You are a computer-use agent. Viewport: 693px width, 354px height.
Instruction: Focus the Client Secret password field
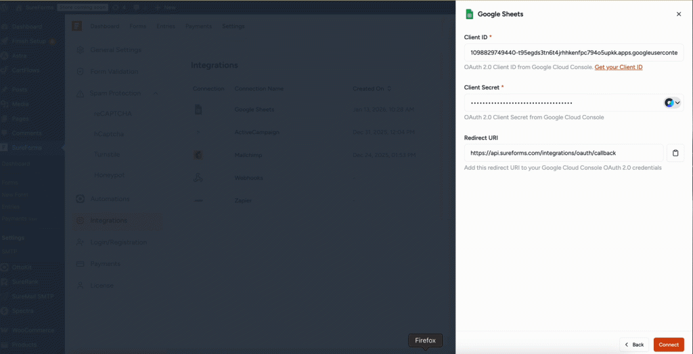[x=562, y=103]
